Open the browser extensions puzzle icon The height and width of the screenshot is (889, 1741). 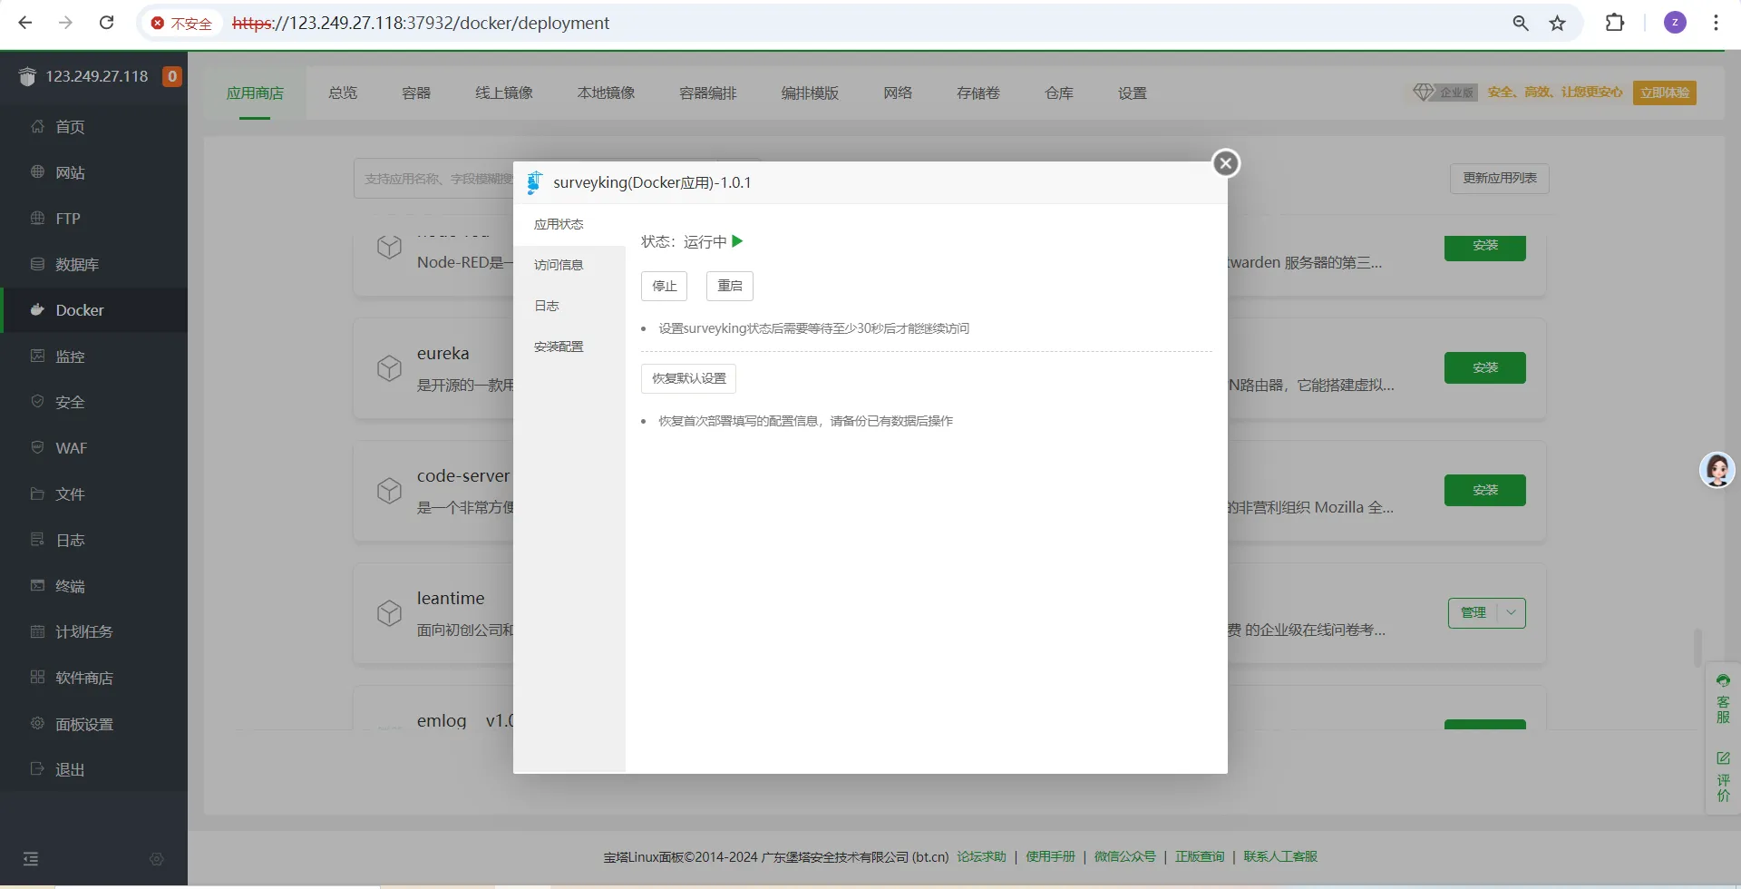(1615, 23)
